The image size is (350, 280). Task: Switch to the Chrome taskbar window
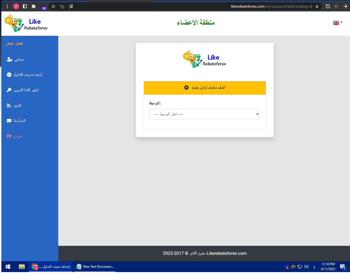(51, 267)
